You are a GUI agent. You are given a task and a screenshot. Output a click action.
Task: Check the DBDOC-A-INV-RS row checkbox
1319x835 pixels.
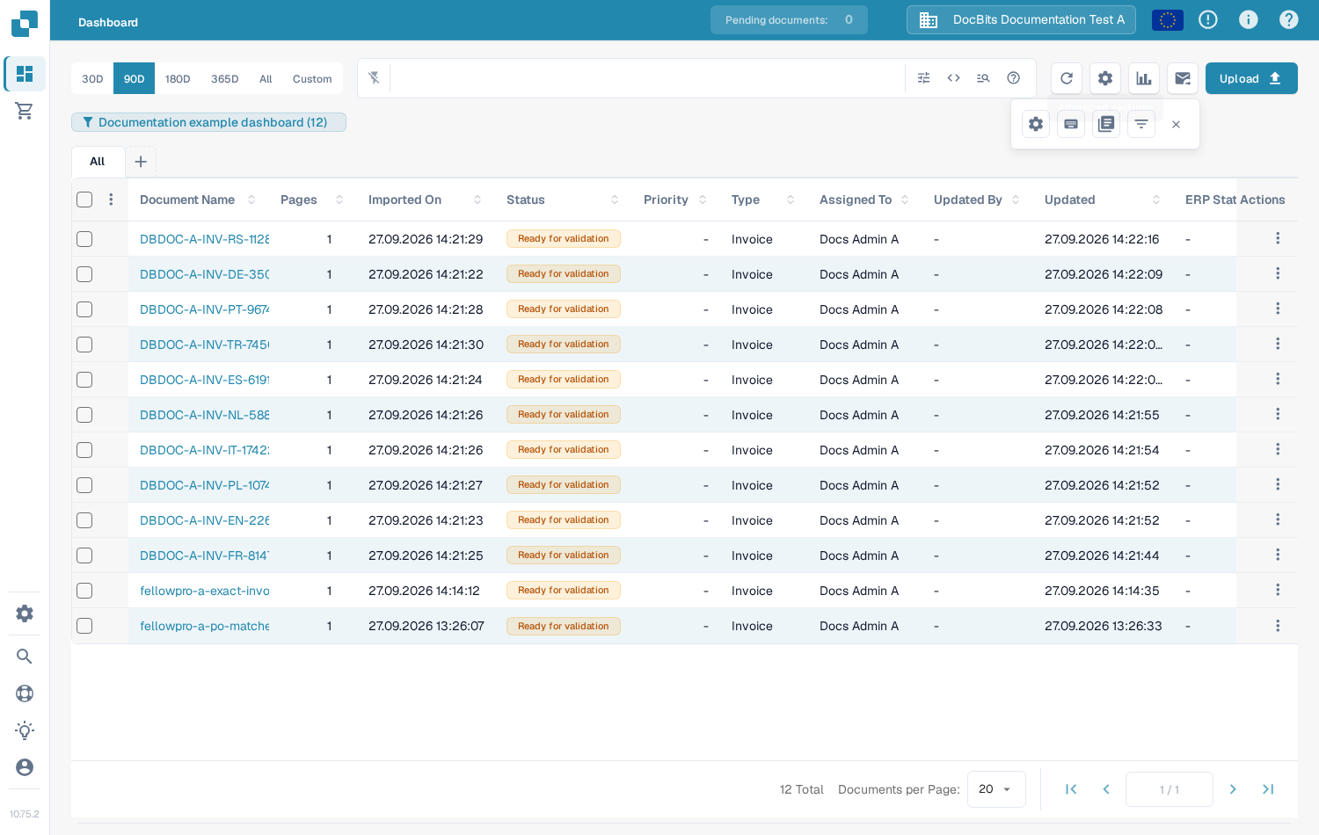tap(84, 239)
